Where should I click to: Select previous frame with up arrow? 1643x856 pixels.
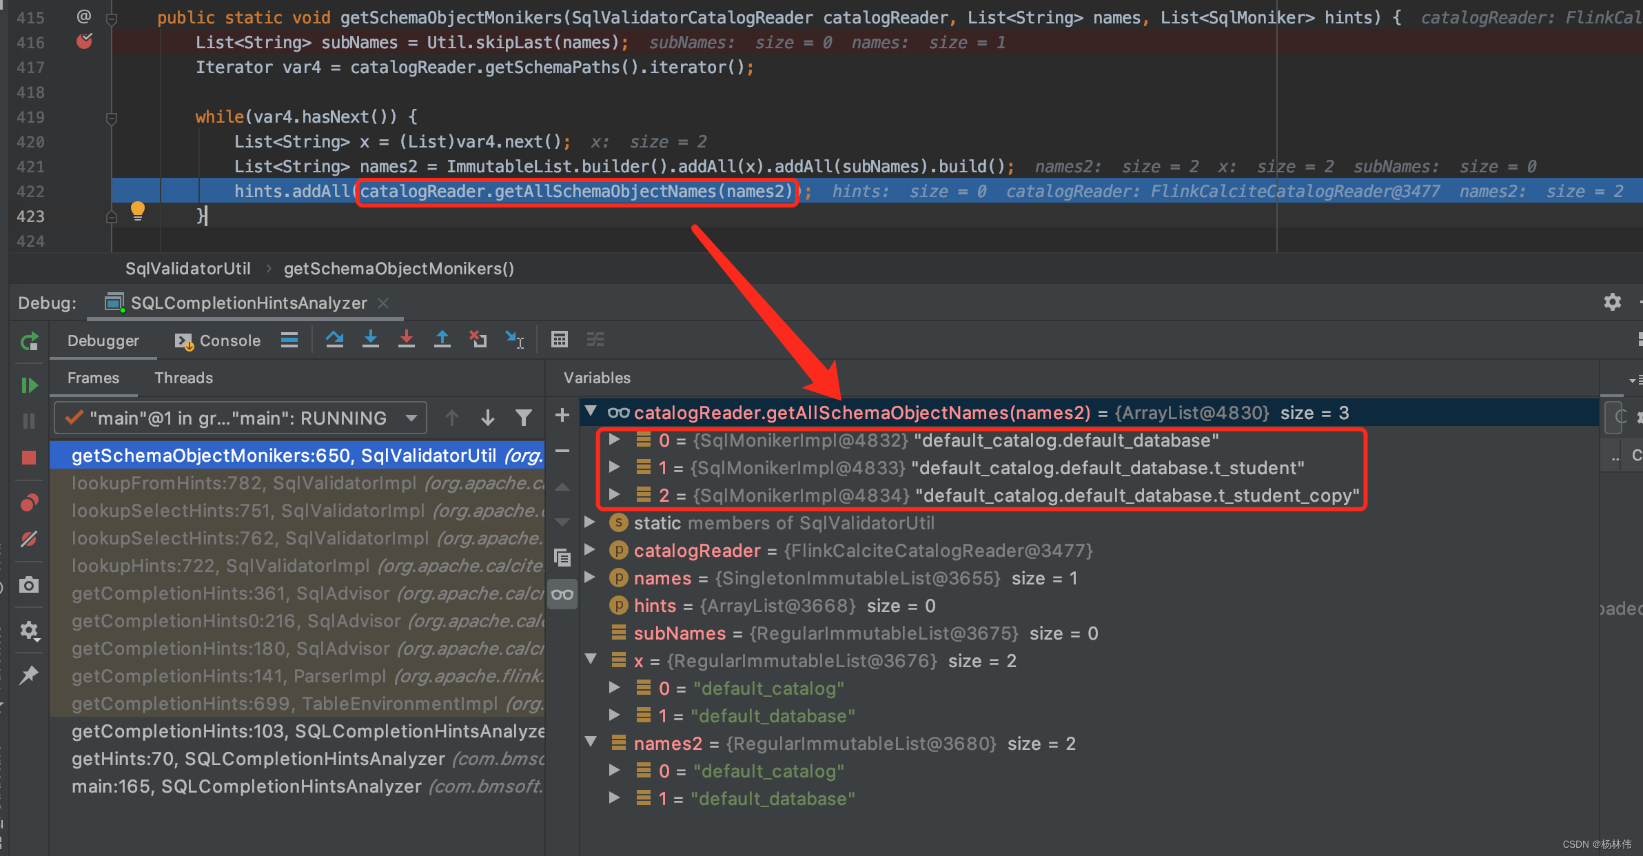point(452,418)
